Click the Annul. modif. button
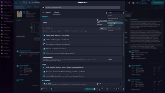This screenshot has height=93, width=165. 112,89
